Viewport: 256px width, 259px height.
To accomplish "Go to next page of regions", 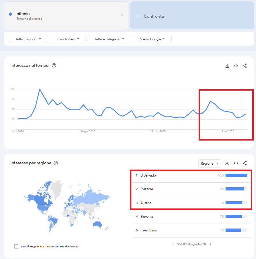I will (x=210, y=244).
